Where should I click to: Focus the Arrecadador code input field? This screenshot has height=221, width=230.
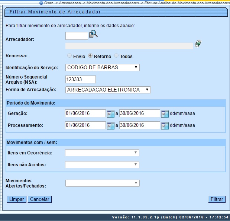[77, 36]
